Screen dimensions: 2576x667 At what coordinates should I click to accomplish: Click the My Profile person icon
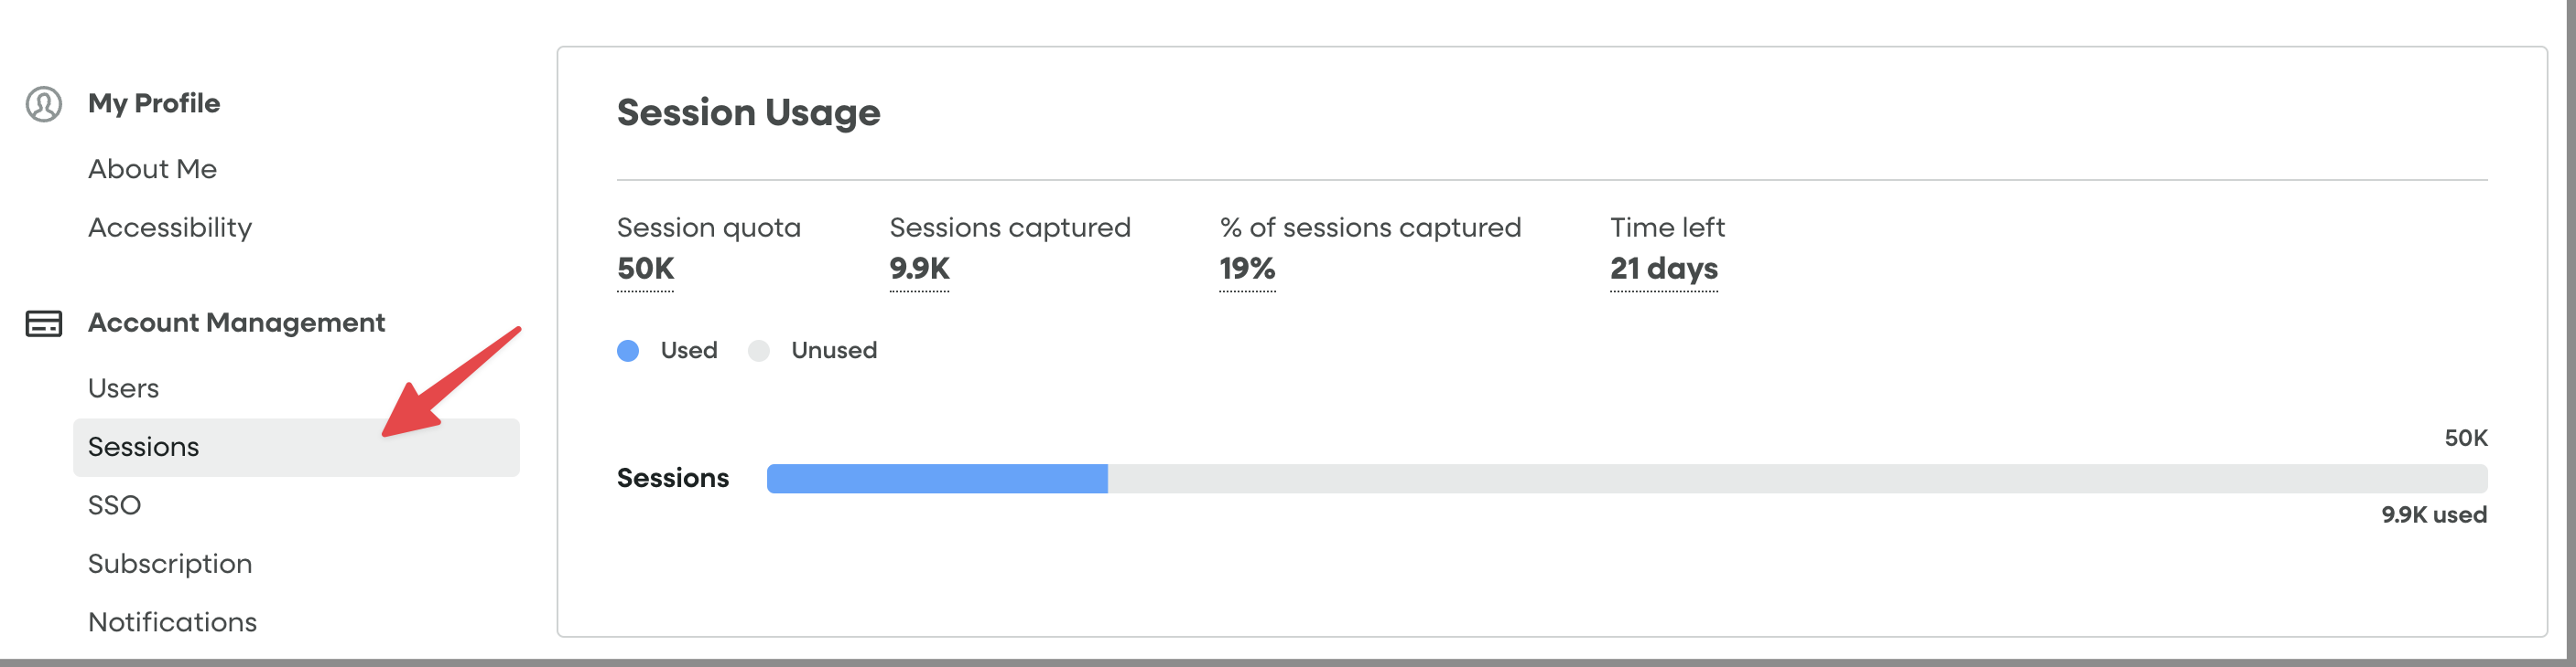coord(42,103)
